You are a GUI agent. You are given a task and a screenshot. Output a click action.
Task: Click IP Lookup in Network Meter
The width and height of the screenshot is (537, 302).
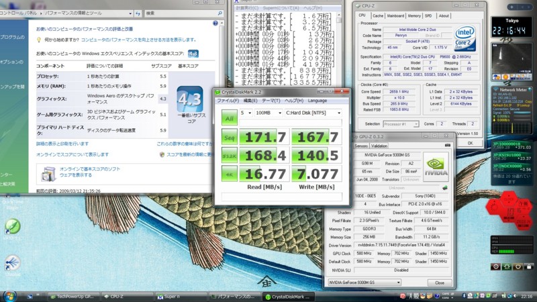pos(524,105)
